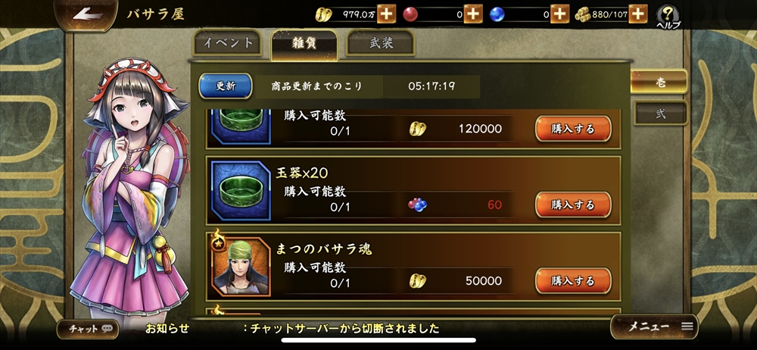The width and height of the screenshot is (757, 350).
Task: Add red orbs with plus icon
Action: pyautogui.click(x=472, y=14)
